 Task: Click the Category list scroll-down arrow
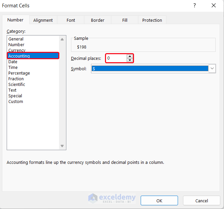(62, 146)
